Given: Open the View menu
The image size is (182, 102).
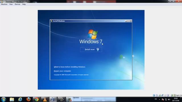Looking at the screenshot, I should point(11,4).
